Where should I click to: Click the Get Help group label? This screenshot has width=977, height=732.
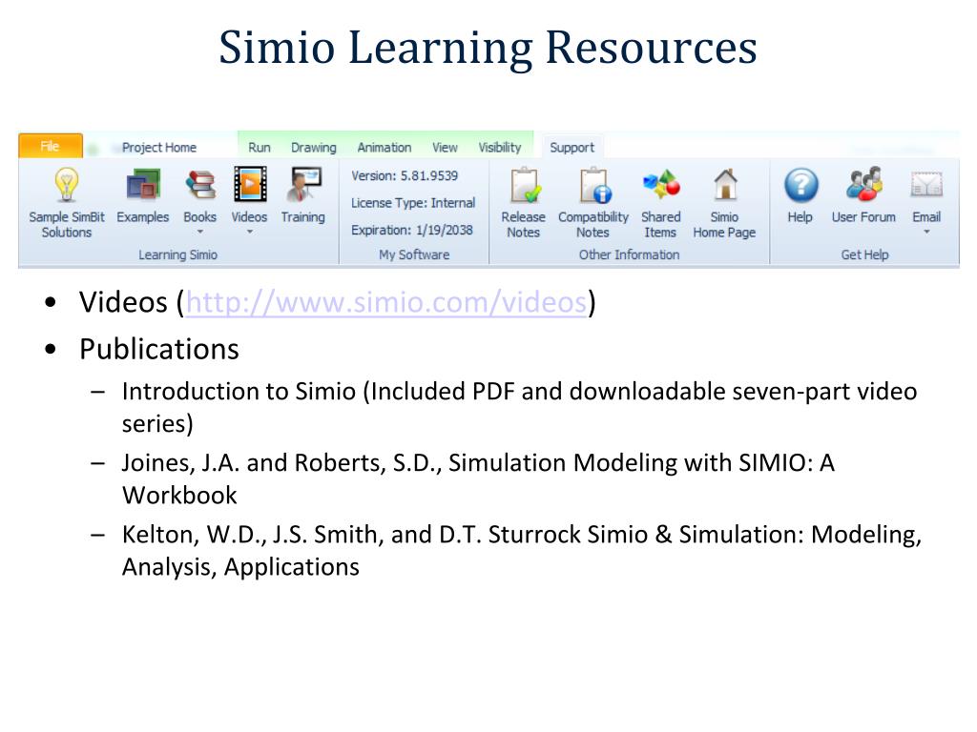(x=864, y=254)
